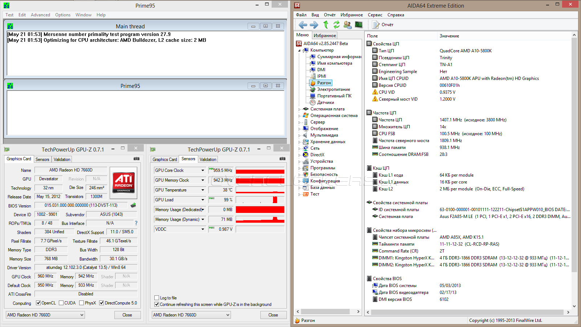Toggle the PhysX checkbox
581x327 pixels.
[82, 303]
